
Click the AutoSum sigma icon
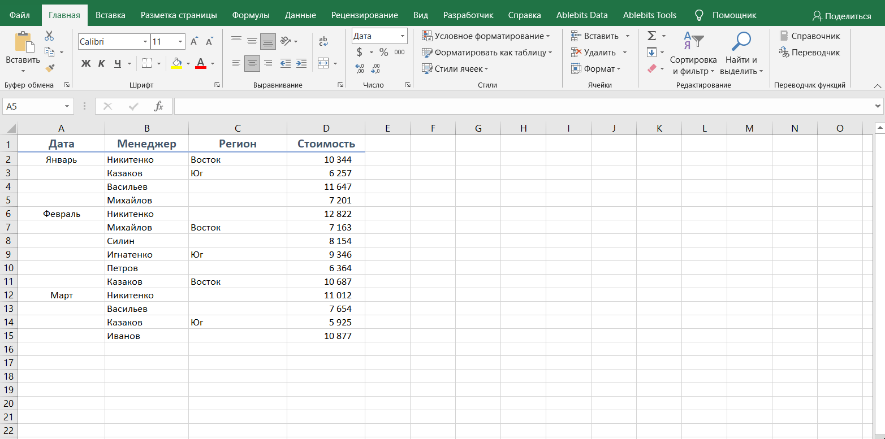tap(651, 36)
